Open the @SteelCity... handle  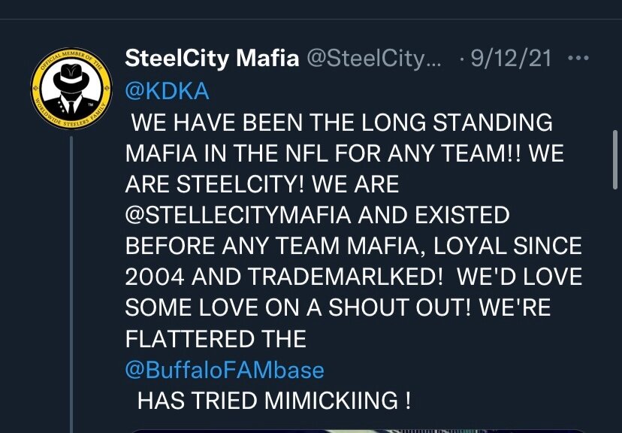point(373,59)
